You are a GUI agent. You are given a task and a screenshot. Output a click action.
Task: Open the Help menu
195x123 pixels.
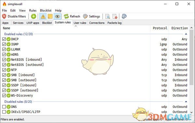58,11
